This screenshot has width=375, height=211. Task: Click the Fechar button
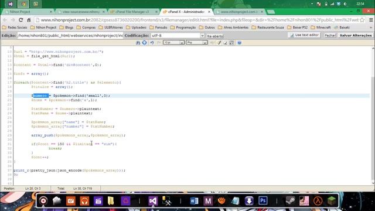point(330,35)
